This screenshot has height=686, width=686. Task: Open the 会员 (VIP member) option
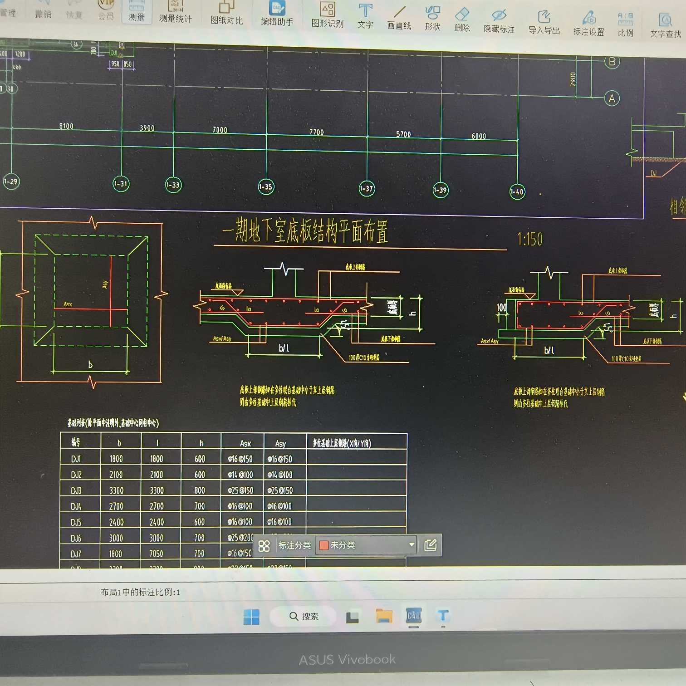(106, 11)
